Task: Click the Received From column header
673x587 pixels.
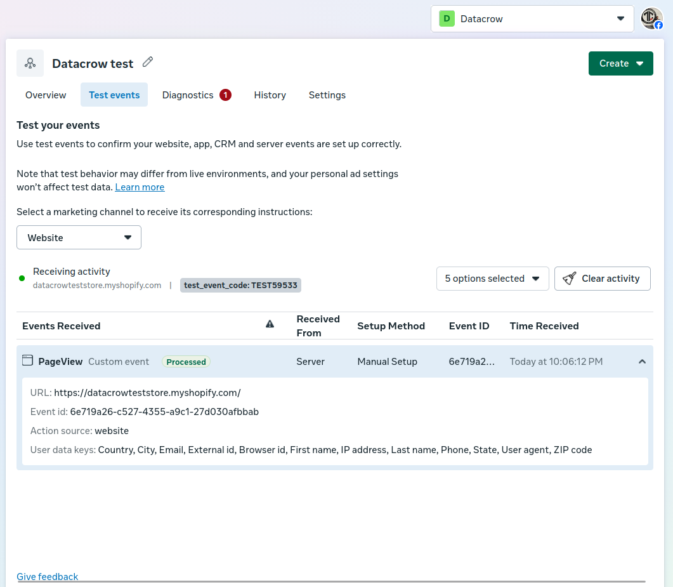Action: 318,326
